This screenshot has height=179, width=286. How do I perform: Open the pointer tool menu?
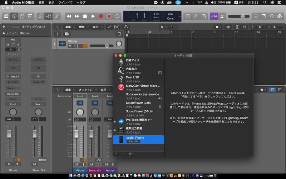pos(164,27)
